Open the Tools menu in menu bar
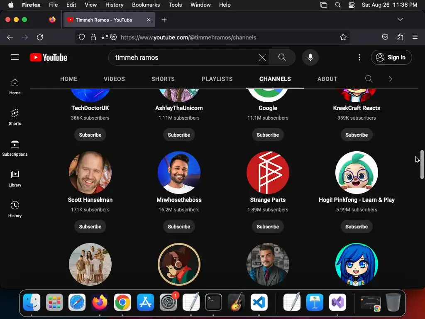 click(175, 5)
